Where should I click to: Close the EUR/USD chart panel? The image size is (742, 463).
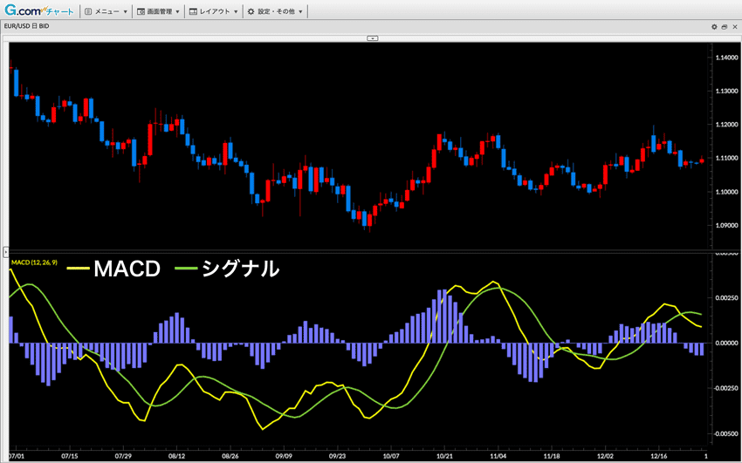734,27
